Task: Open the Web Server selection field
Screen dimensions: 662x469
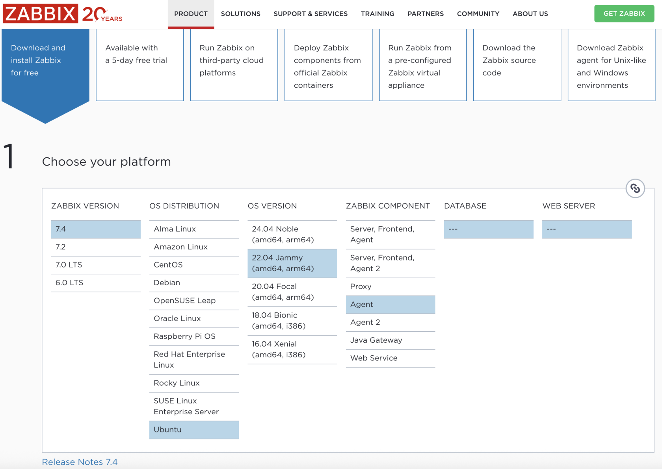Action: tap(587, 229)
